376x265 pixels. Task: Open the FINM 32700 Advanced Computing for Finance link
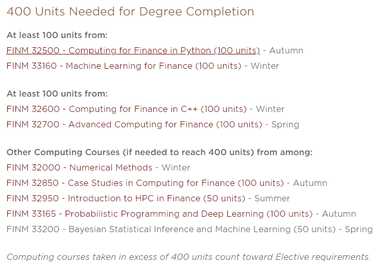[x=134, y=124]
